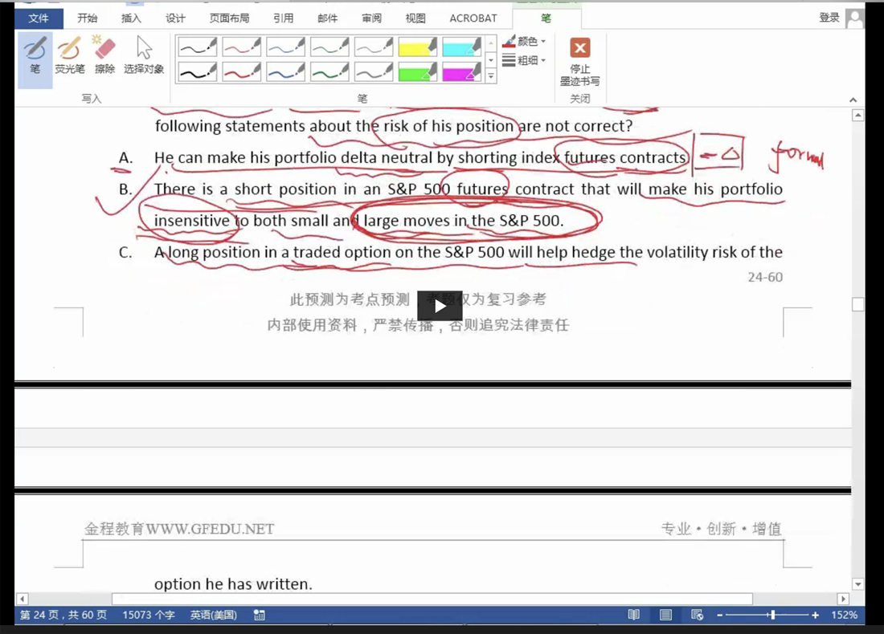The image size is (884, 634).
Task: Click the video play button overlay
Action: (440, 306)
